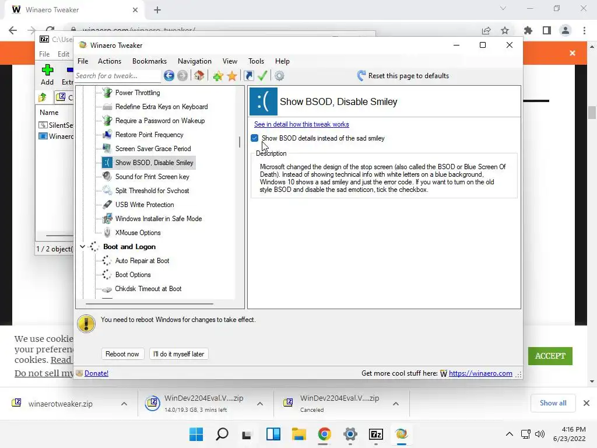Viewport: 597px width, 448px height.
Task: Open the View menu in Winaero Tweaker
Action: pos(230,61)
